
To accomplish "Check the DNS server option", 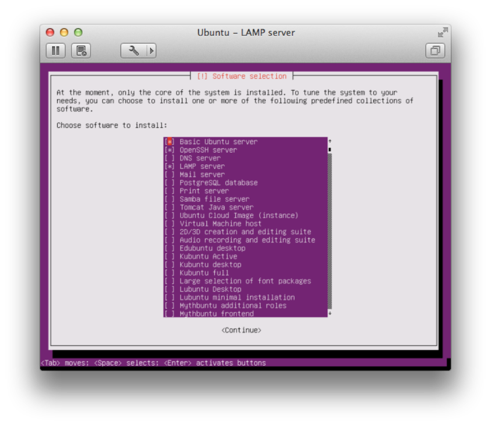I will 170,158.
